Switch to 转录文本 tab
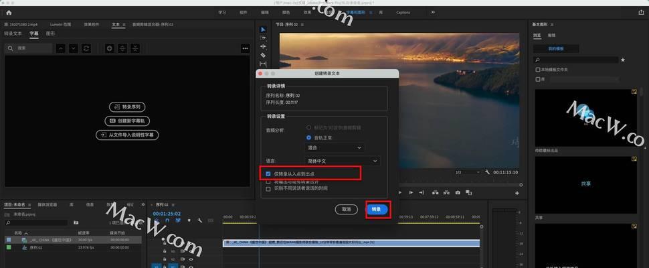The width and height of the screenshot is (649, 268). [13, 33]
